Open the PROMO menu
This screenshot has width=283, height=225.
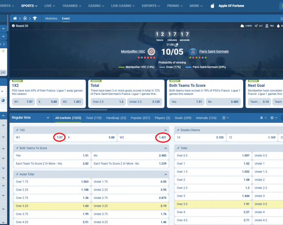tap(175, 6)
